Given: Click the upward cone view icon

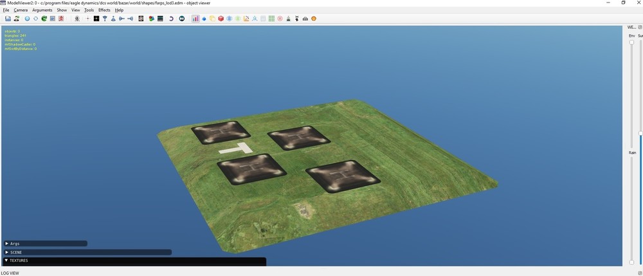Looking at the screenshot, I should (x=113, y=19).
